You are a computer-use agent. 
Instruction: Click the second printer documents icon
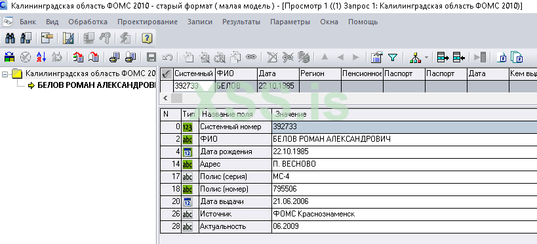(x=130, y=57)
